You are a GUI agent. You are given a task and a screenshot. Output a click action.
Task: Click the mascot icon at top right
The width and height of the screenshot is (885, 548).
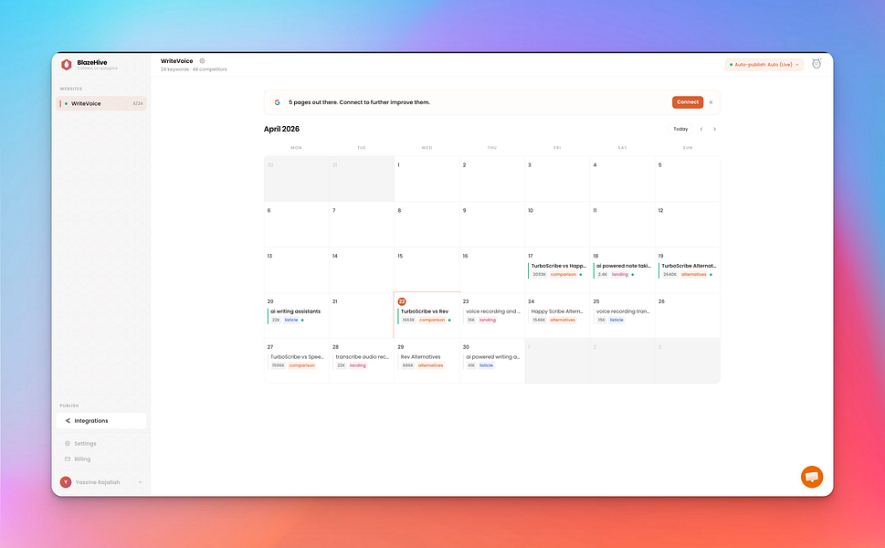coord(817,63)
